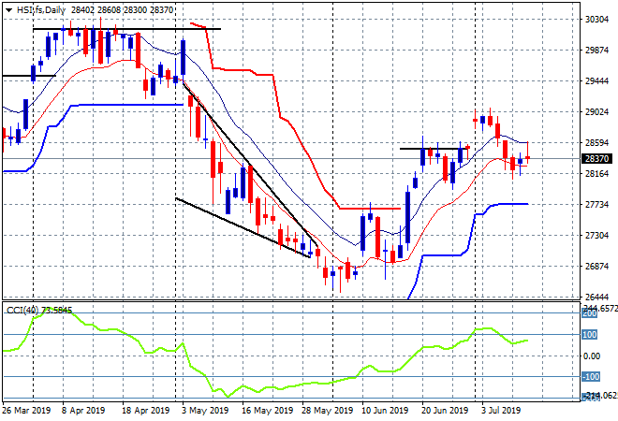Click date label 16 May 2019

[267, 411]
